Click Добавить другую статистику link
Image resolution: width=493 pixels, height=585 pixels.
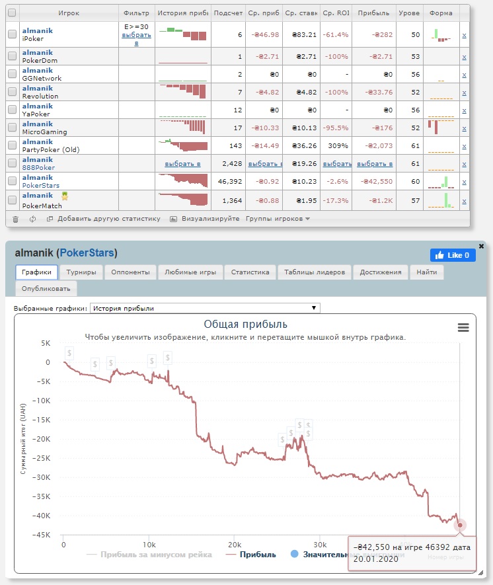pos(108,219)
